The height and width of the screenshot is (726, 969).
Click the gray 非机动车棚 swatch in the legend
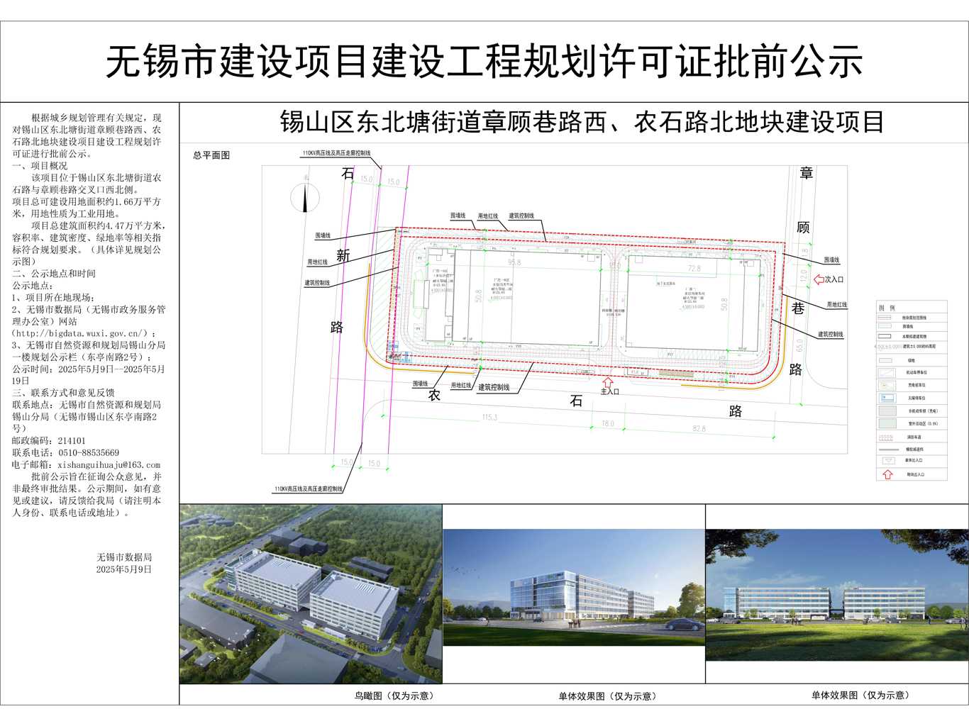click(x=887, y=411)
